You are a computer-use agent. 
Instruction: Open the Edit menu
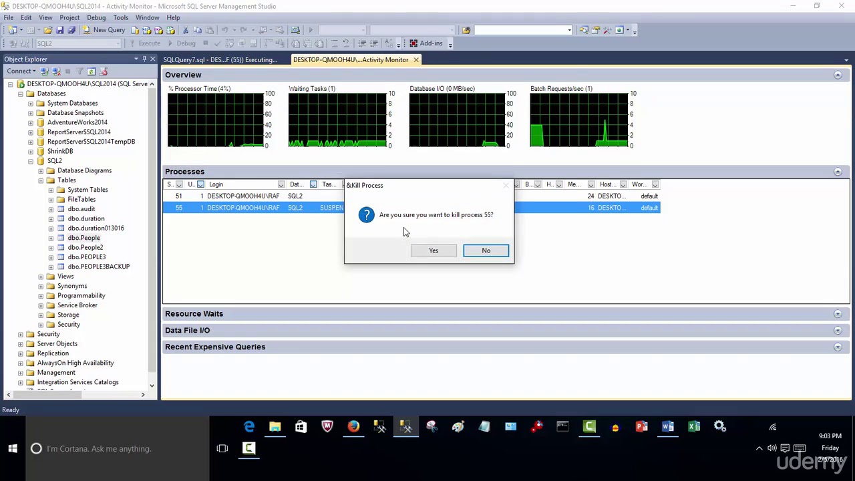click(x=26, y=17)
